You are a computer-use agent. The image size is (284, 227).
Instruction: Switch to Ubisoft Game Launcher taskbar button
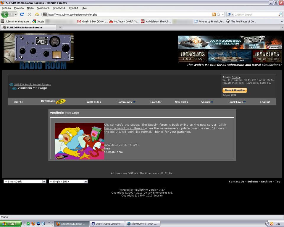(x=107, y=224)
